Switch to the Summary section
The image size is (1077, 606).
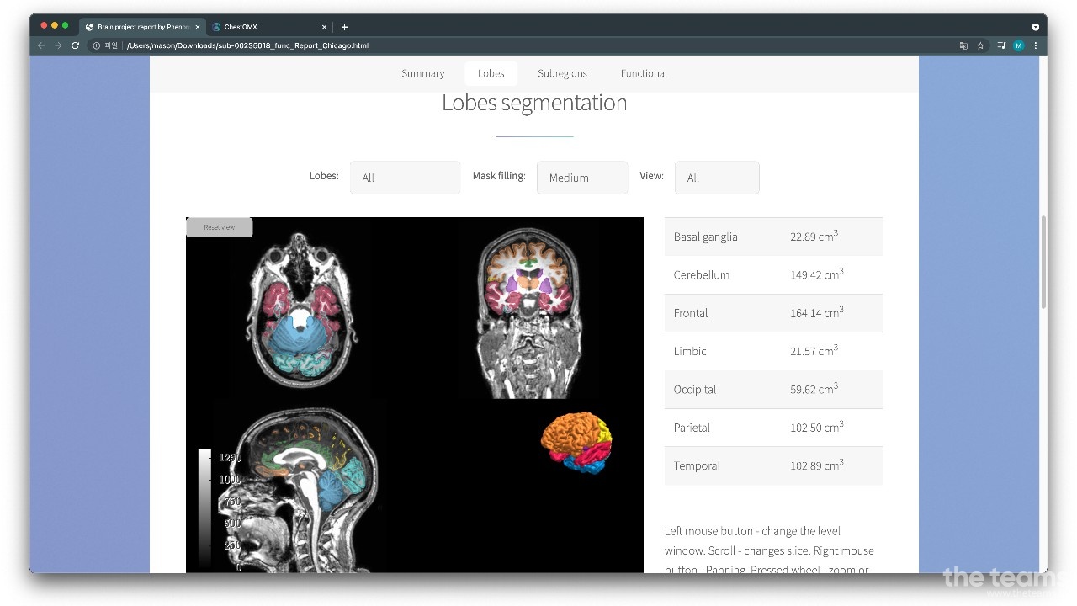(x=422, y=73)
